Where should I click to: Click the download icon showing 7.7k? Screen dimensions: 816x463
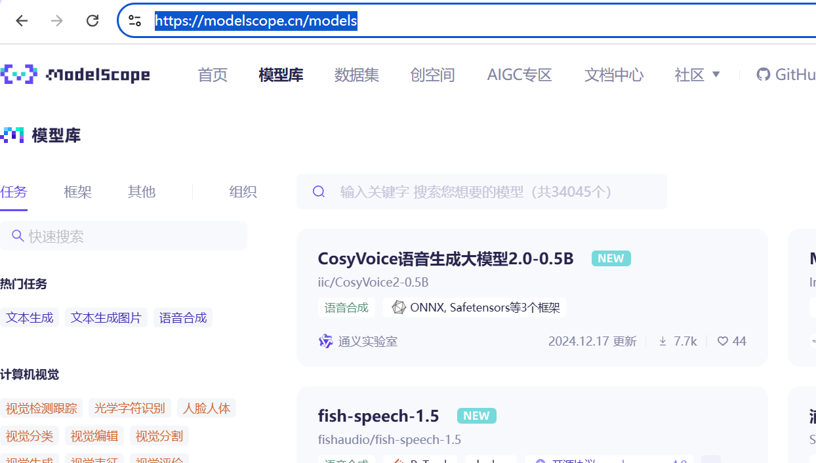coord(663,341)
